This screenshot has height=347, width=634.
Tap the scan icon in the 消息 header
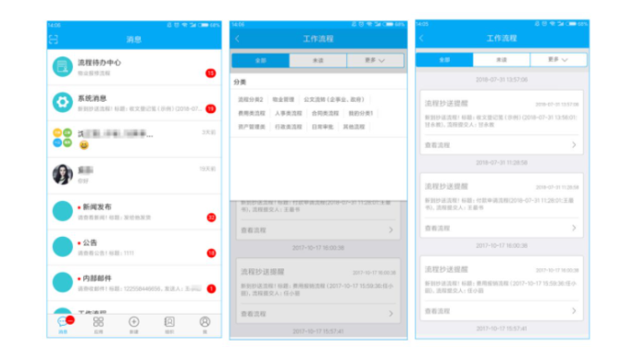54,39
